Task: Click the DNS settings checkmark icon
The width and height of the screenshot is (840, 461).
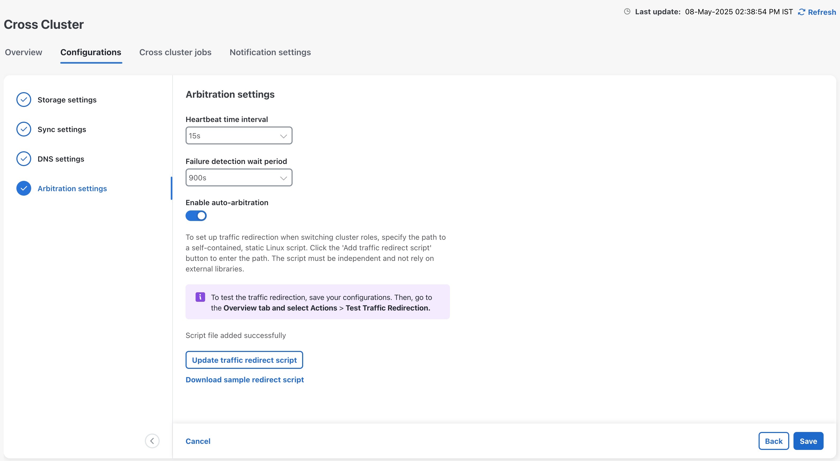Action: pyautogui.click(x=24, y=159)
